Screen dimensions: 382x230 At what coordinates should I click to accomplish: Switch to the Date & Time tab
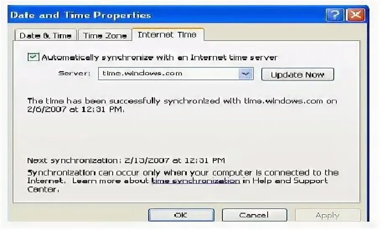[x=46, y=36]
